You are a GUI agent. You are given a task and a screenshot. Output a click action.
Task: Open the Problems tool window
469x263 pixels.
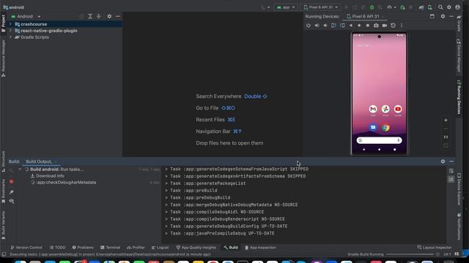click(x=83, y=248)
